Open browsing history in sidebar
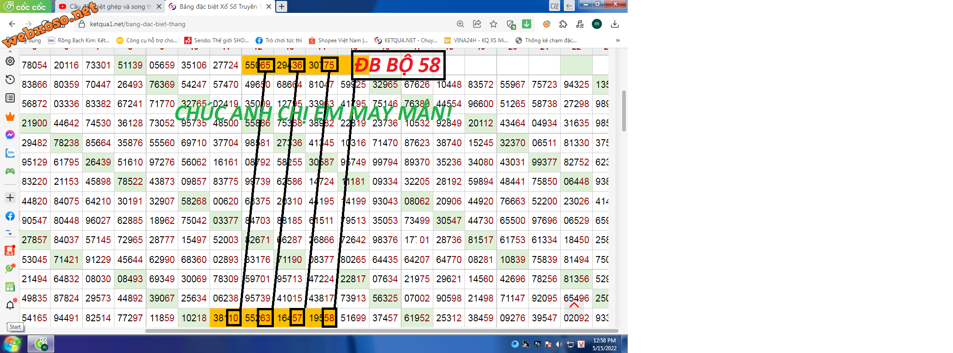 (10, 80)
